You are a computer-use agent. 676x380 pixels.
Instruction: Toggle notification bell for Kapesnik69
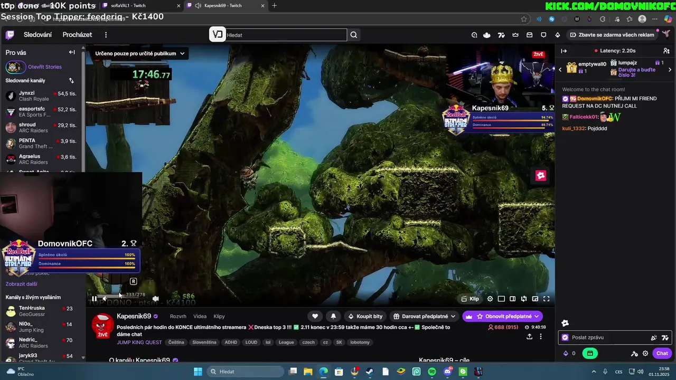333,316
